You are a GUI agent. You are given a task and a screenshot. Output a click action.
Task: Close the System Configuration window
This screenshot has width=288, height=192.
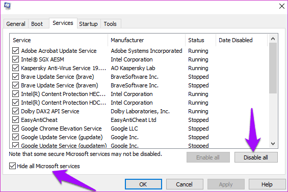pyautogui.click(x=281, y=6)
